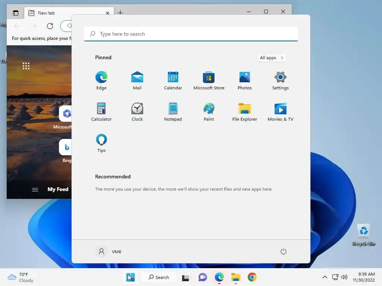Open File Explorer pinned app
The width and height of the screenshot is (382, 286).
245,112
